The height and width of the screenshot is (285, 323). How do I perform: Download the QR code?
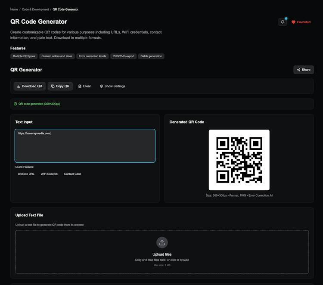[29, 86]
